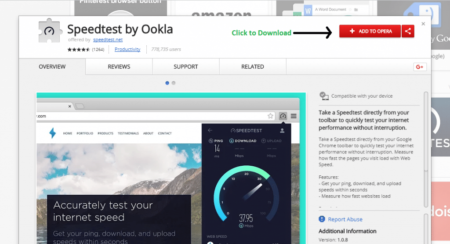Open the Productivity category link
450x244 pixels.
(x=127, y=49)
